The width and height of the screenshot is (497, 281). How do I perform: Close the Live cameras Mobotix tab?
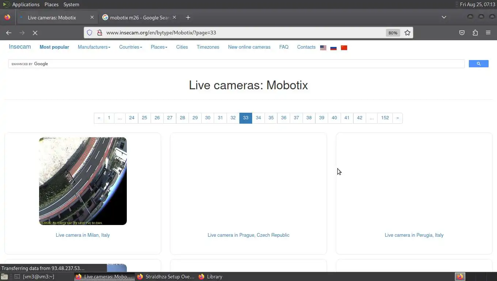click(92, 17)
